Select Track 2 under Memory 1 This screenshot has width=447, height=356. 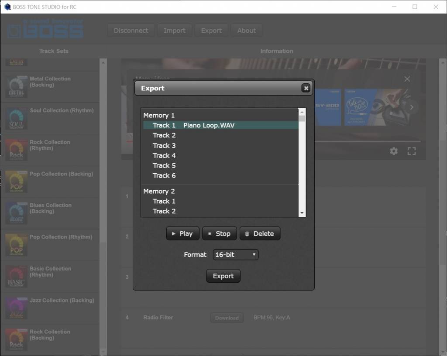[220, 135]
